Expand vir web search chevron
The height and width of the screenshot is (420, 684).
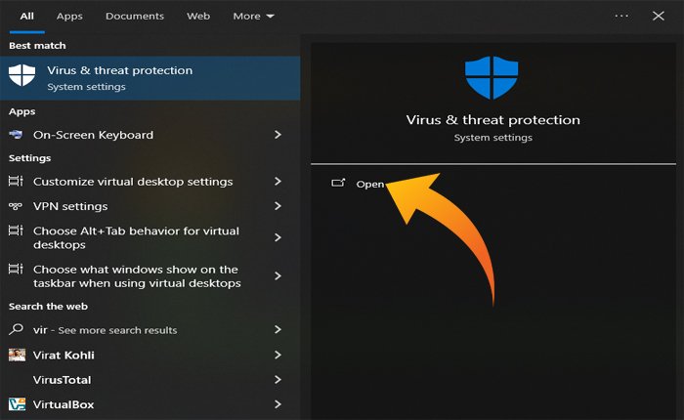tap(278, 330)
